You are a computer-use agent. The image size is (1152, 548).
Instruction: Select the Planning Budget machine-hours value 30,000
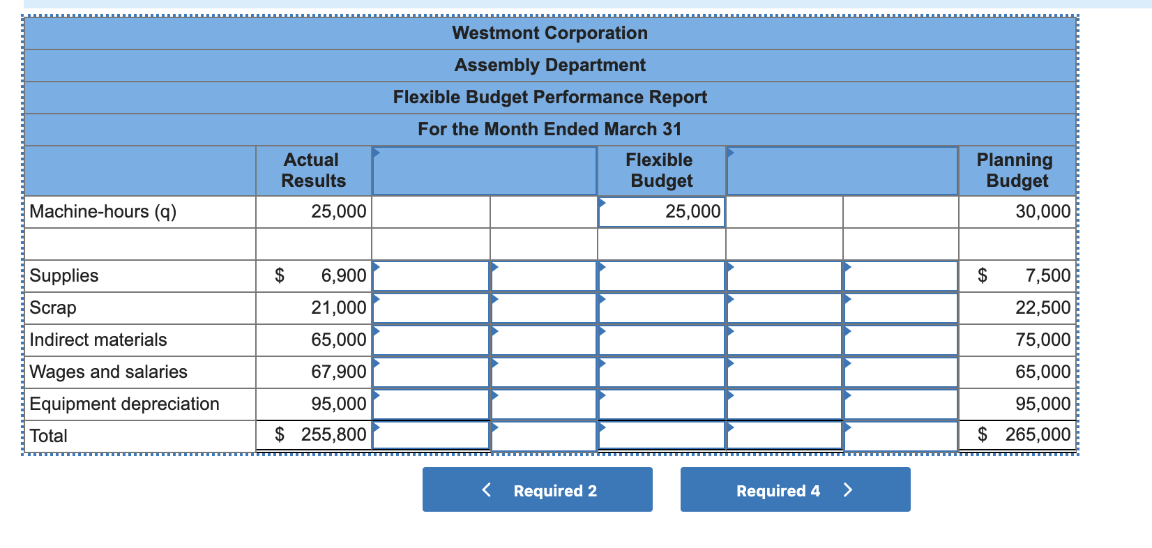[1043, 211]
